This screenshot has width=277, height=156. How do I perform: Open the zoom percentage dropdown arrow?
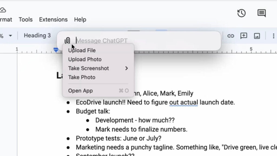[11, 36]
